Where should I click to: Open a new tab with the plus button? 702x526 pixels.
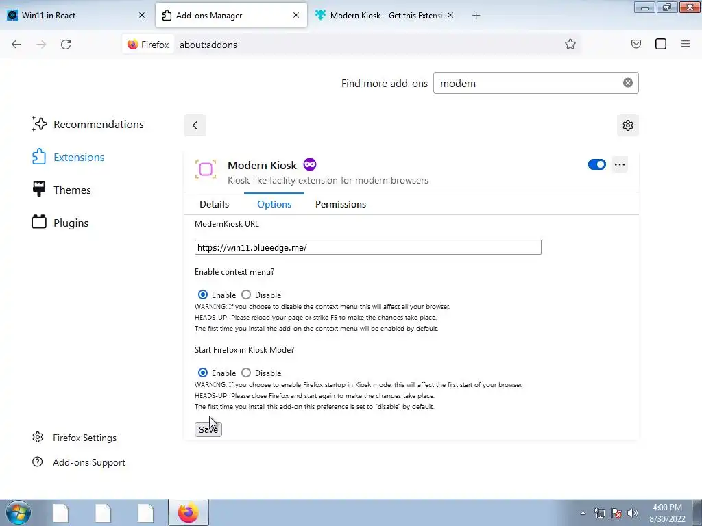point(476,16)
